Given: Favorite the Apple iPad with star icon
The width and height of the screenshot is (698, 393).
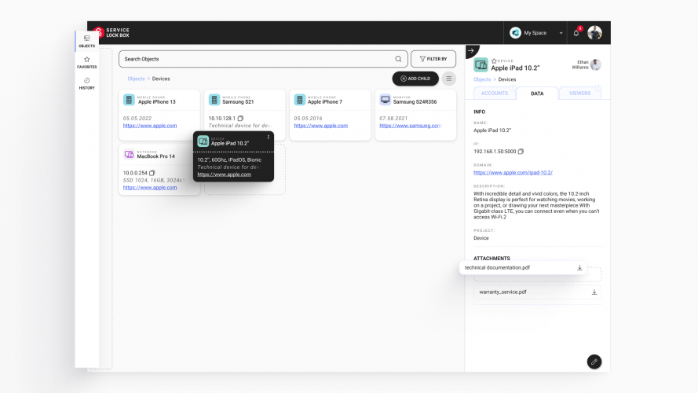Looking at the screenshot, I should point(494,61).
